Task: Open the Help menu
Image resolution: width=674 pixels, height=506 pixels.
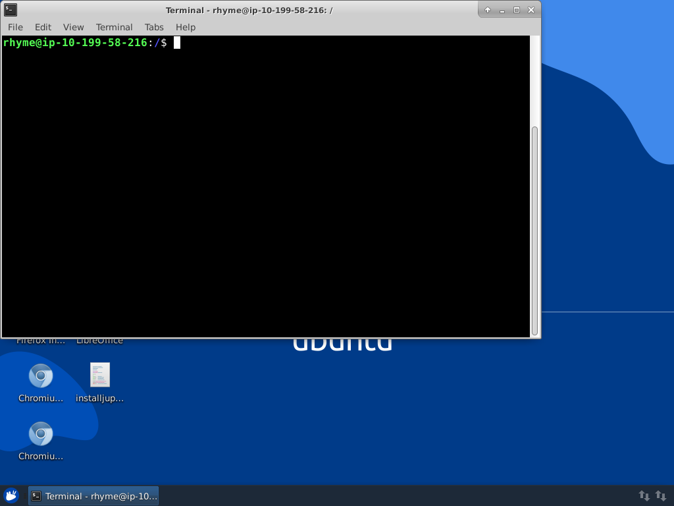Action: (185, 27)
